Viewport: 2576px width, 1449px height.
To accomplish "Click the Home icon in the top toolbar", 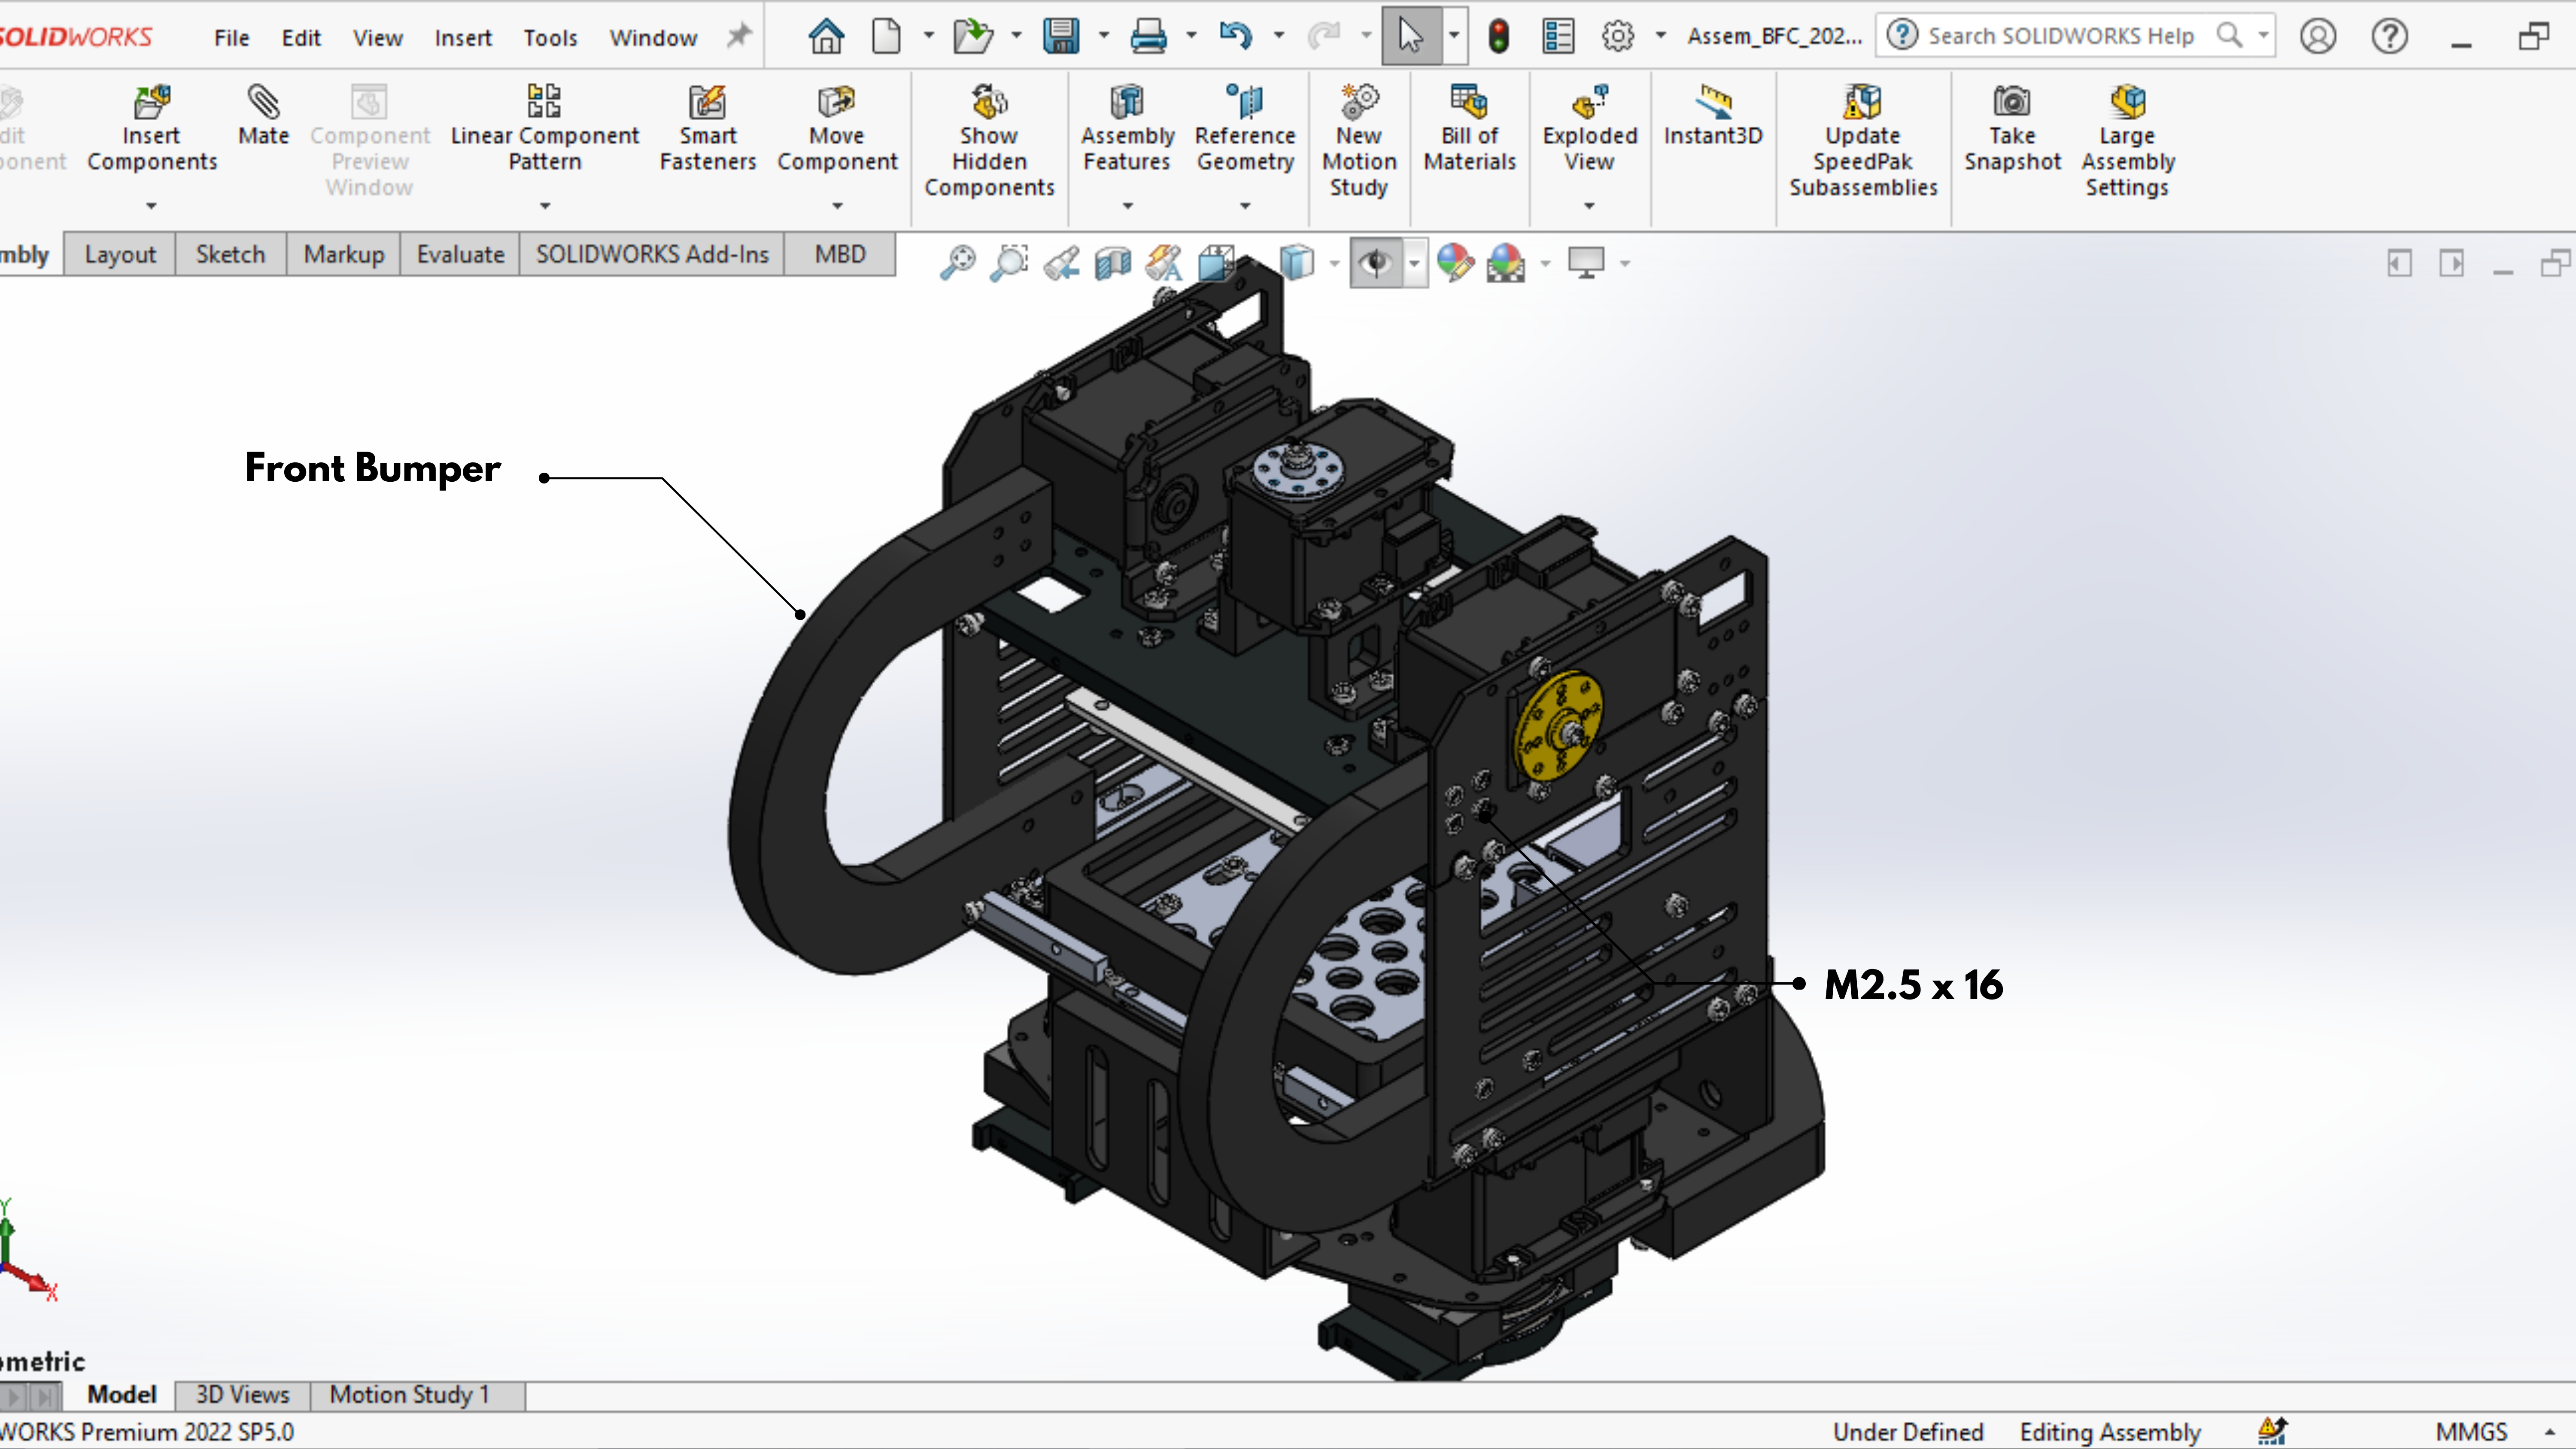I will 826,37.
